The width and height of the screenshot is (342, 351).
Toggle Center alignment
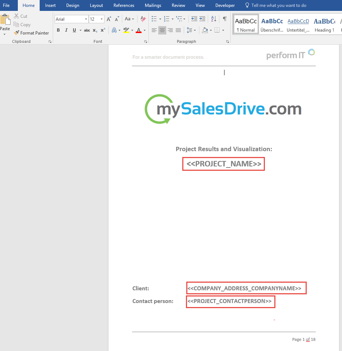click(x=162, y=30)
